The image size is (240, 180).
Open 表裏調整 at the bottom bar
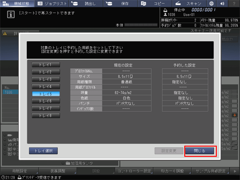pyautogui.click(x=58, y=171)
